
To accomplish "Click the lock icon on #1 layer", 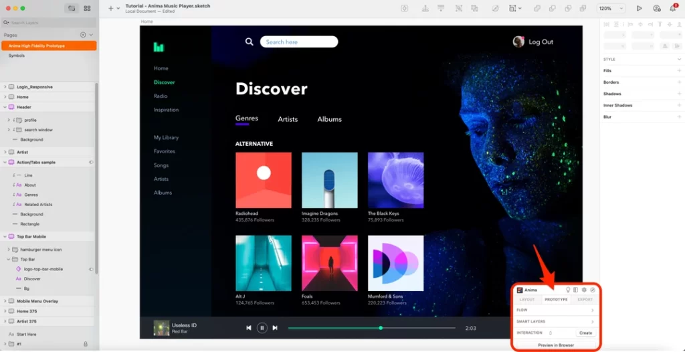I will pyautogui.click(x=86, y=344).
